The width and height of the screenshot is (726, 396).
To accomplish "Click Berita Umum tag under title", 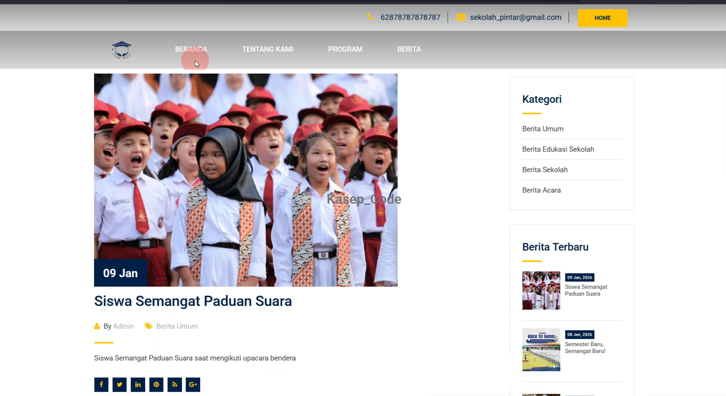I will (x=177, y=326).
